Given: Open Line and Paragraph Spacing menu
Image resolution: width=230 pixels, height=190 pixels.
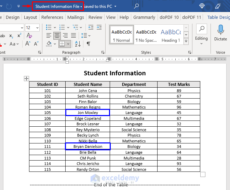Looking at the screenshot, I should pos(86,36).
